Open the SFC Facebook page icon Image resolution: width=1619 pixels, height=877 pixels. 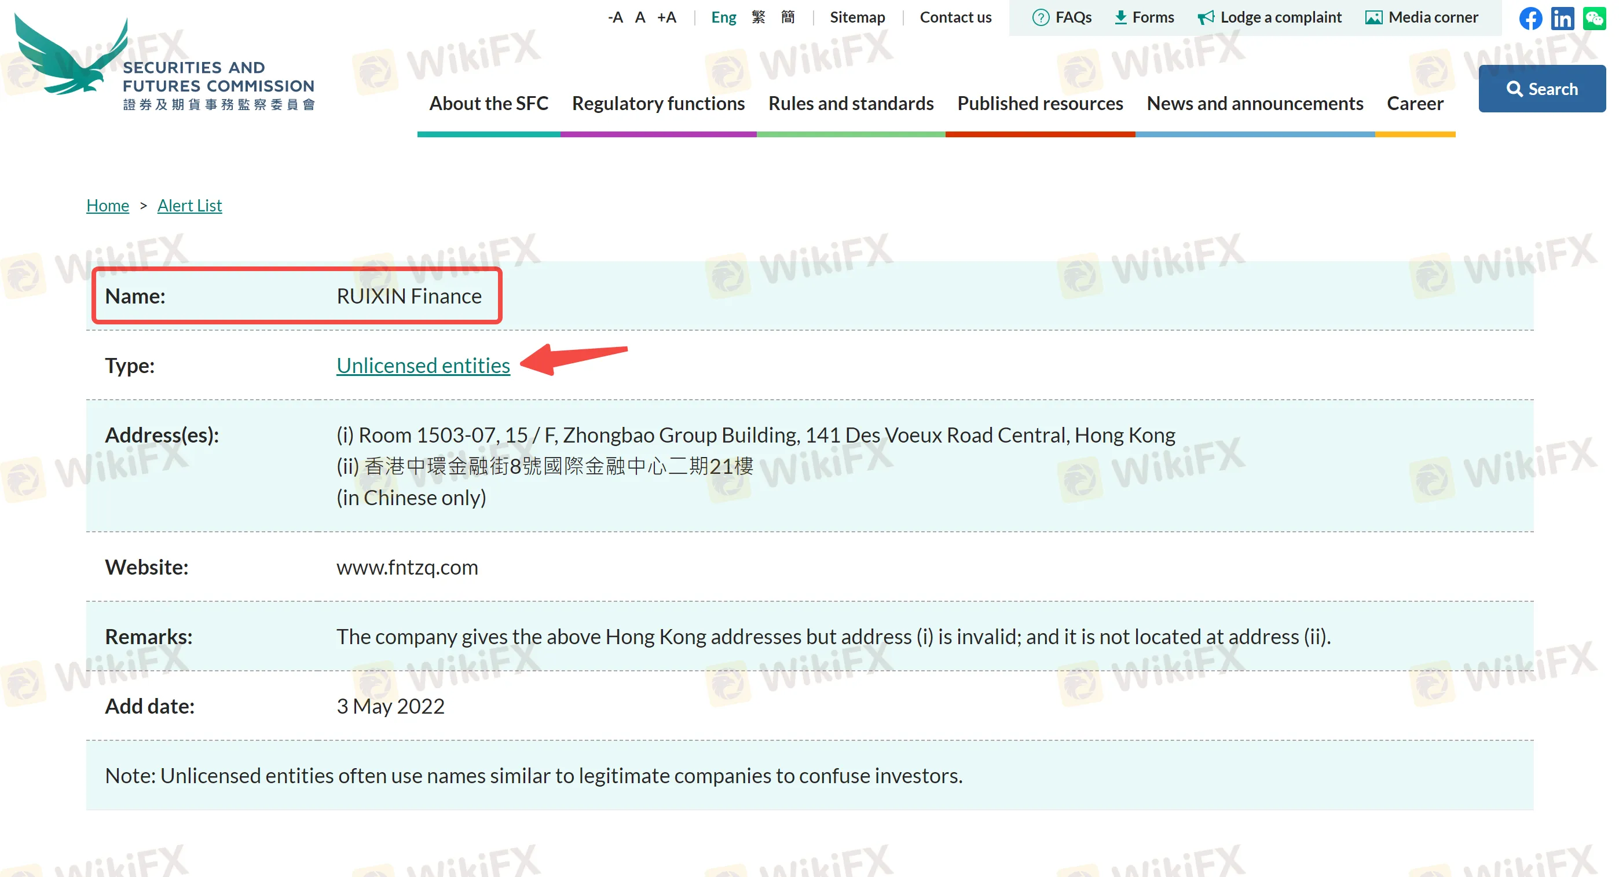1530,18
